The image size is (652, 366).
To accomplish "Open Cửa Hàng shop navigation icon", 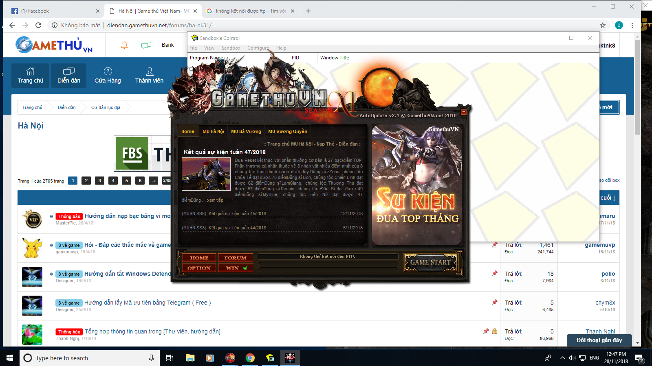I will [108, 76].
